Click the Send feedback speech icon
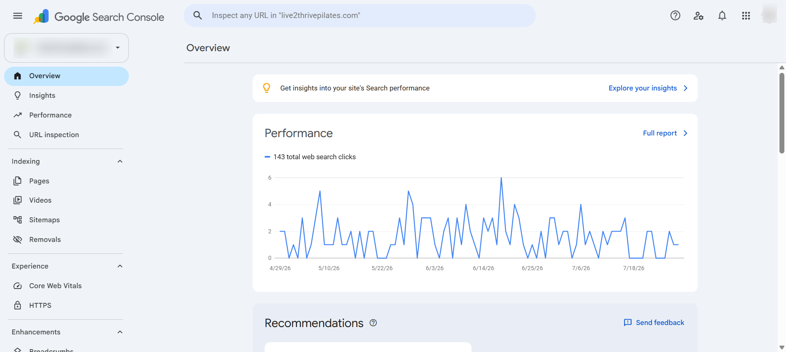 point(628,323)
